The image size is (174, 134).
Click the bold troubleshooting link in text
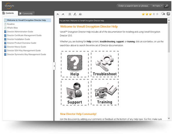107,42
